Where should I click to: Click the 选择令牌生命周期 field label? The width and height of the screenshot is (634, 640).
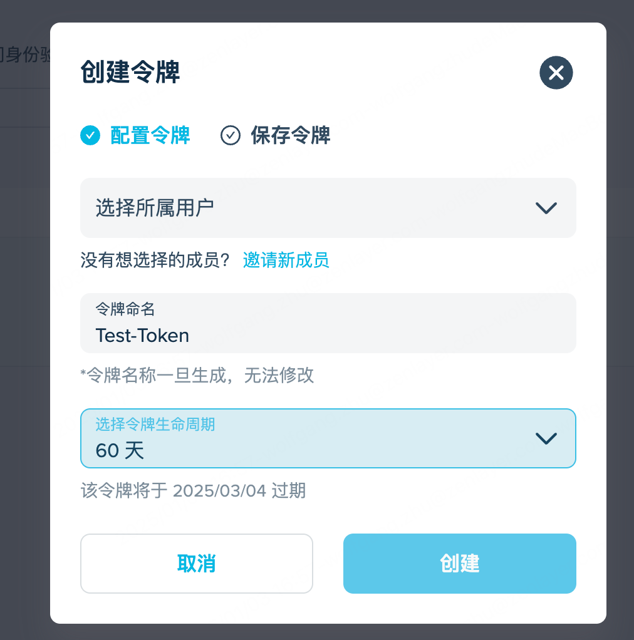click(x=155, y=424)
